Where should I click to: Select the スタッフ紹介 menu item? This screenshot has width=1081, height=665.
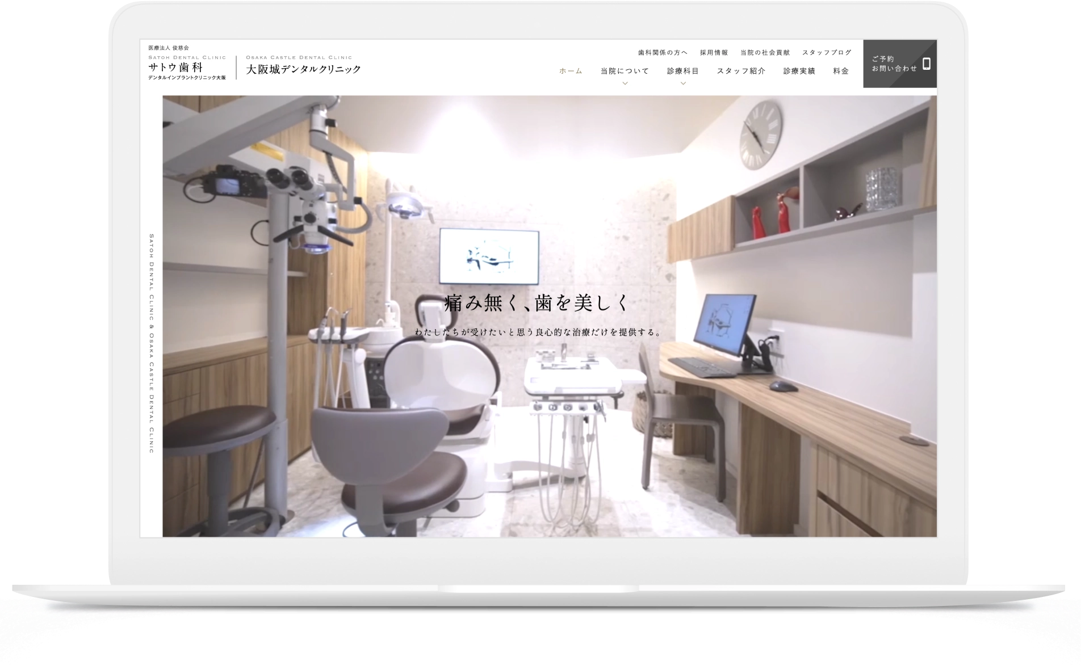point(741,71)
